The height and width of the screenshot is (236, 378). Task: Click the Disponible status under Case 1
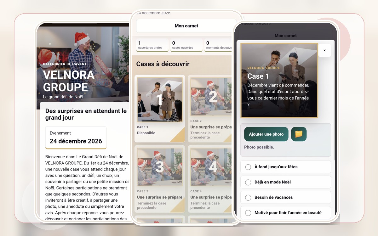point(146,133)
